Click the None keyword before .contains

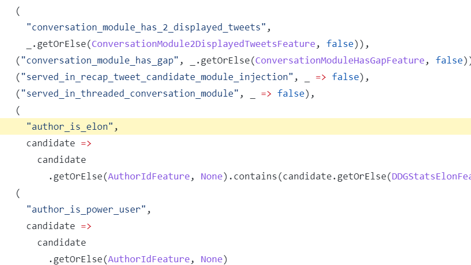211,176
